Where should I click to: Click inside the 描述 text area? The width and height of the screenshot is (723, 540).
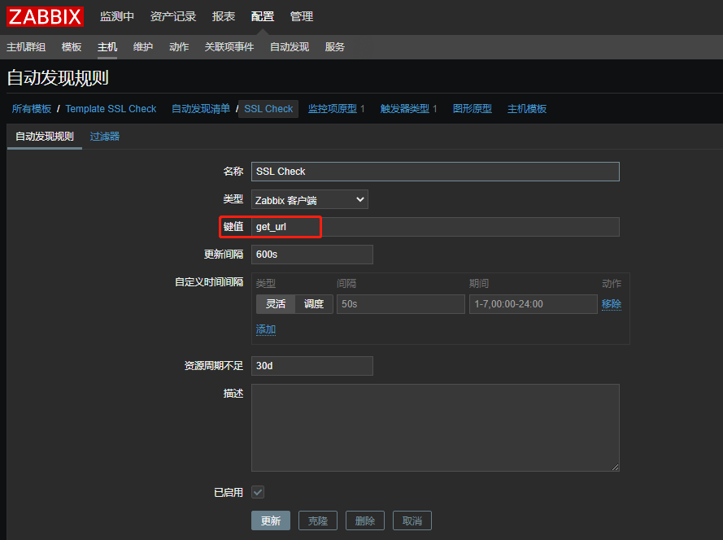point(435,428)
